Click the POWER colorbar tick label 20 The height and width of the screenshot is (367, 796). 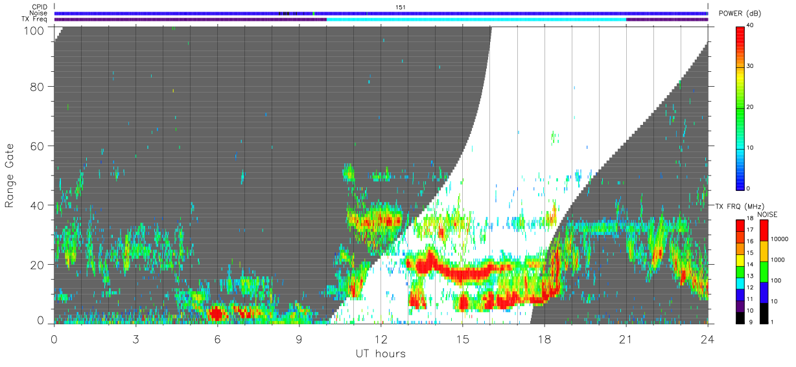tap(751, 107)
